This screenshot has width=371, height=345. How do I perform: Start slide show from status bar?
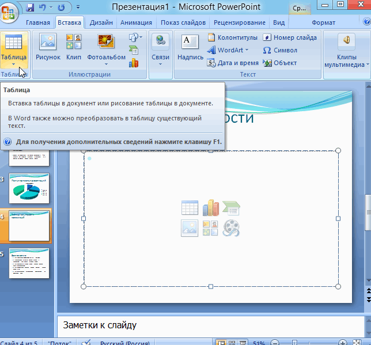243,342
